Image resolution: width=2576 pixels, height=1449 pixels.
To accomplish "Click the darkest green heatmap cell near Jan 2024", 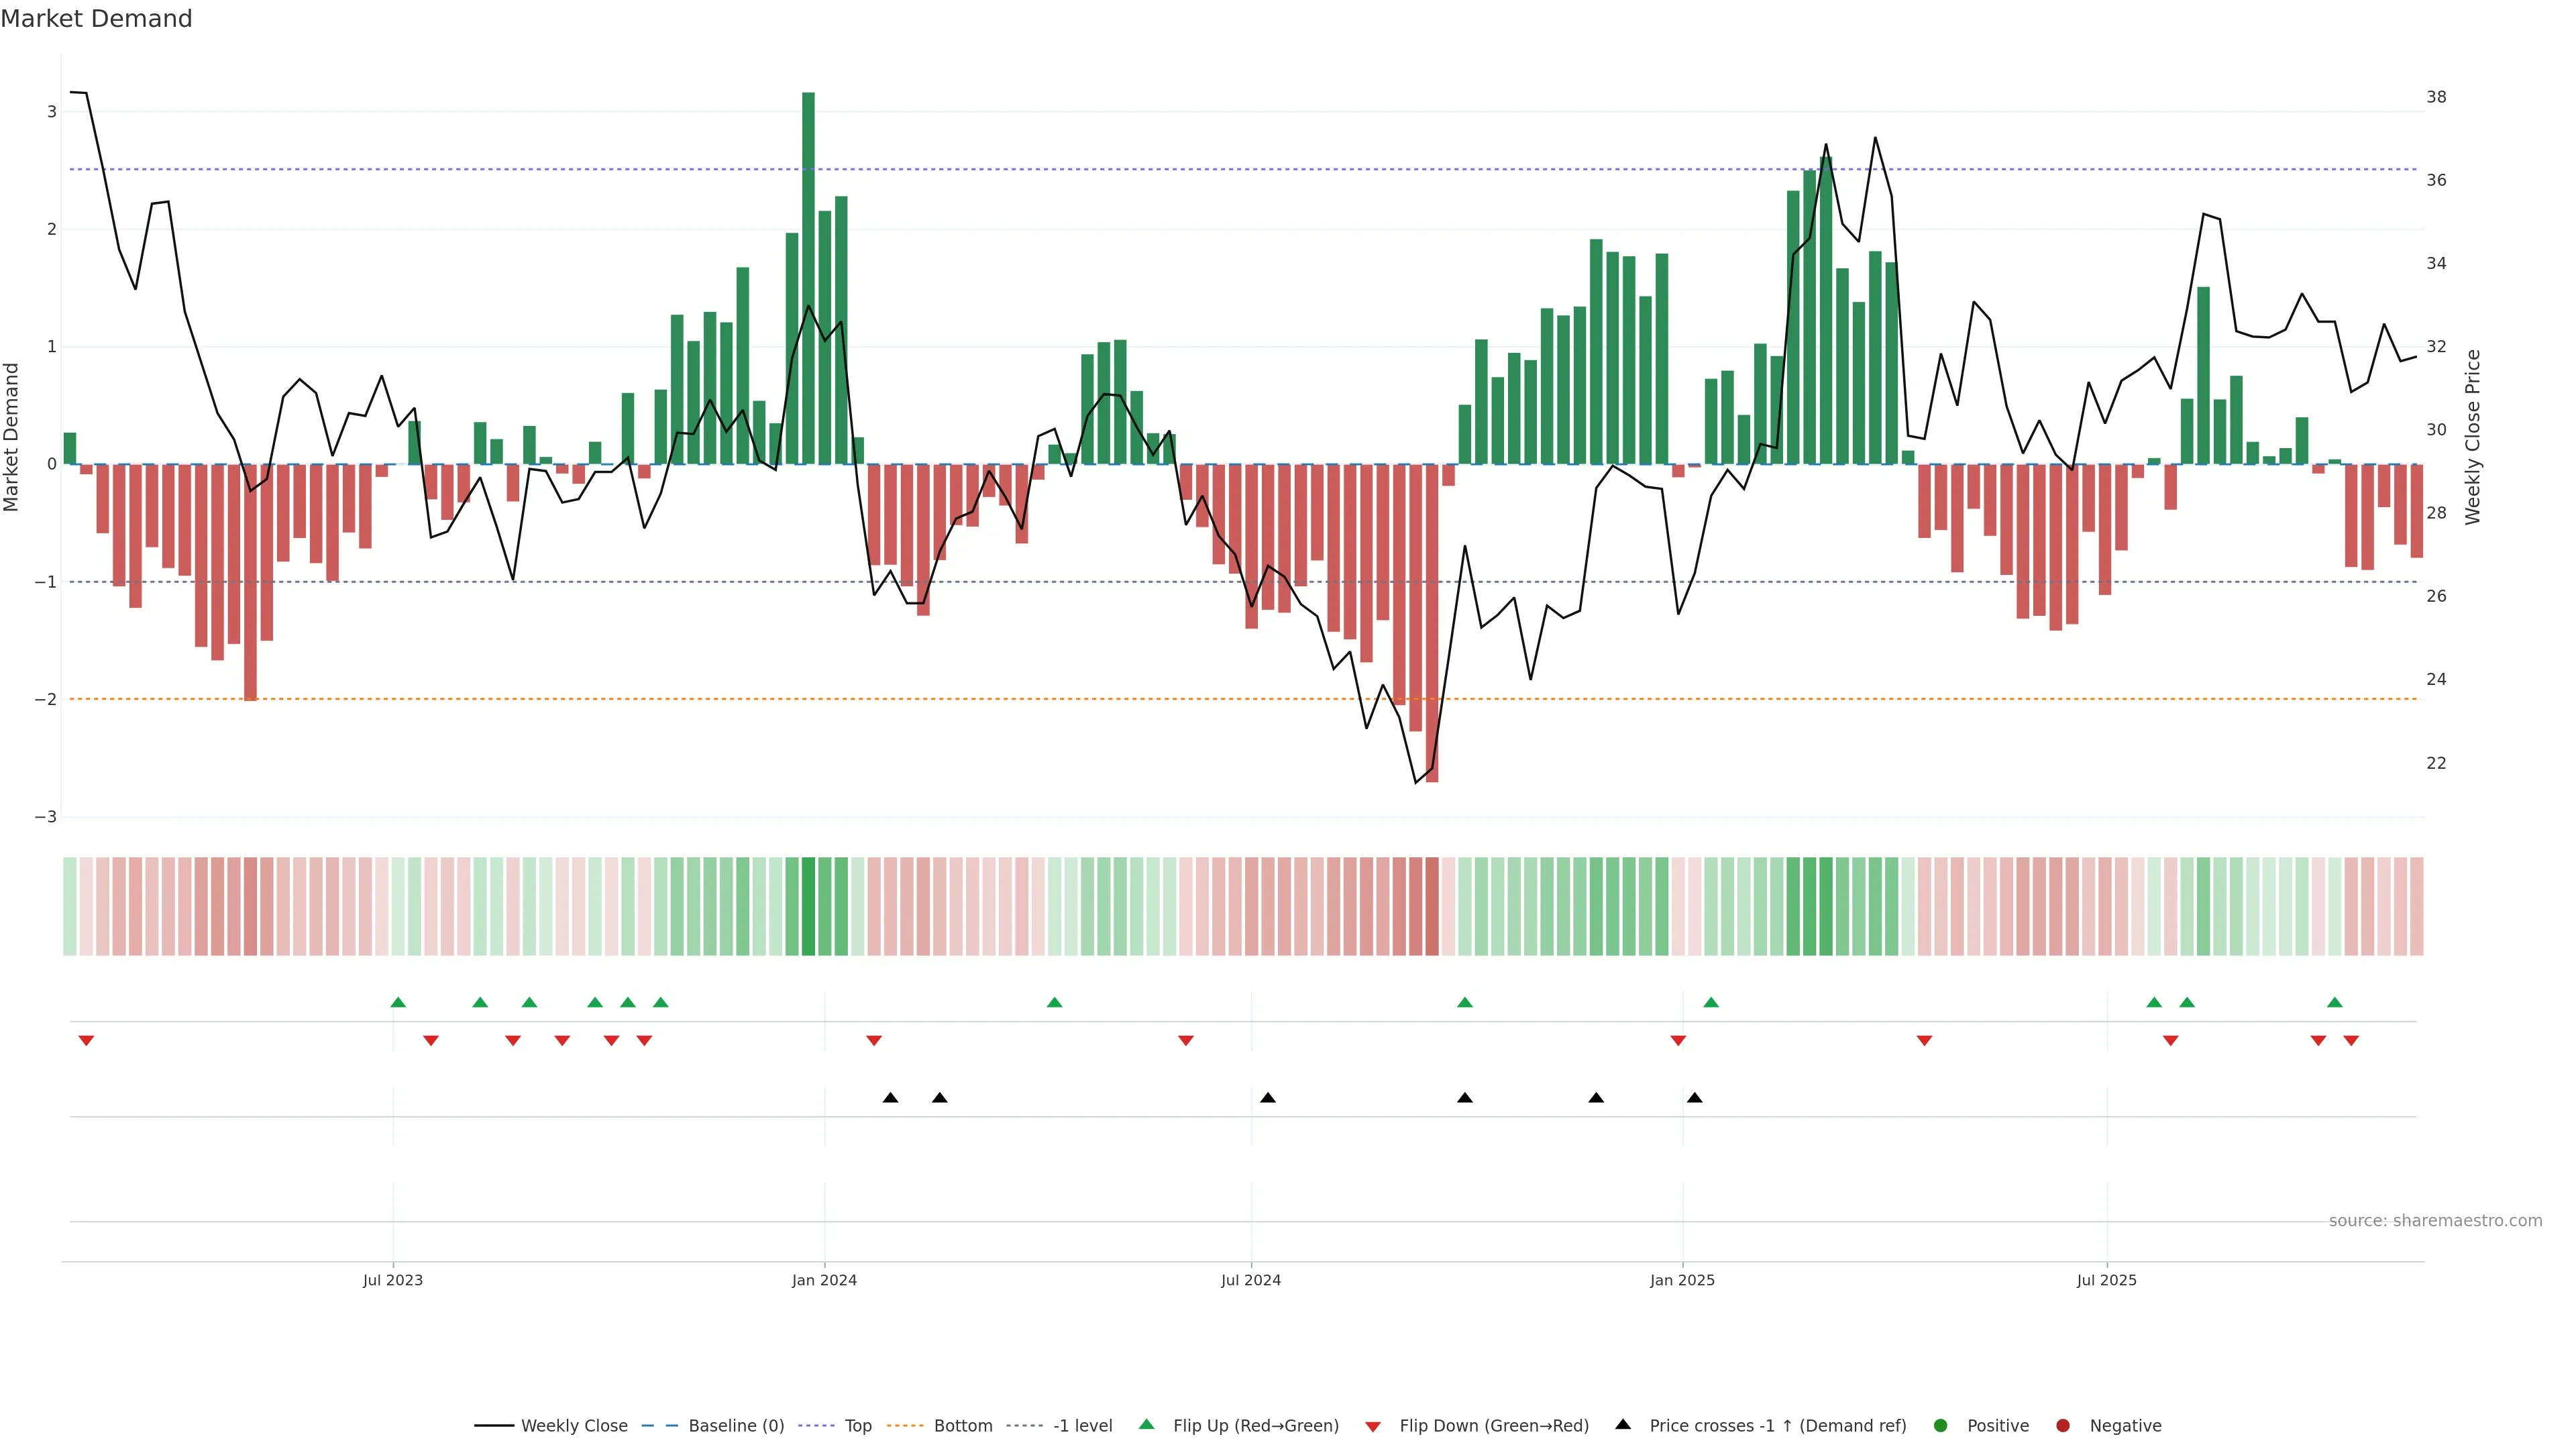I will click(808, 906).
